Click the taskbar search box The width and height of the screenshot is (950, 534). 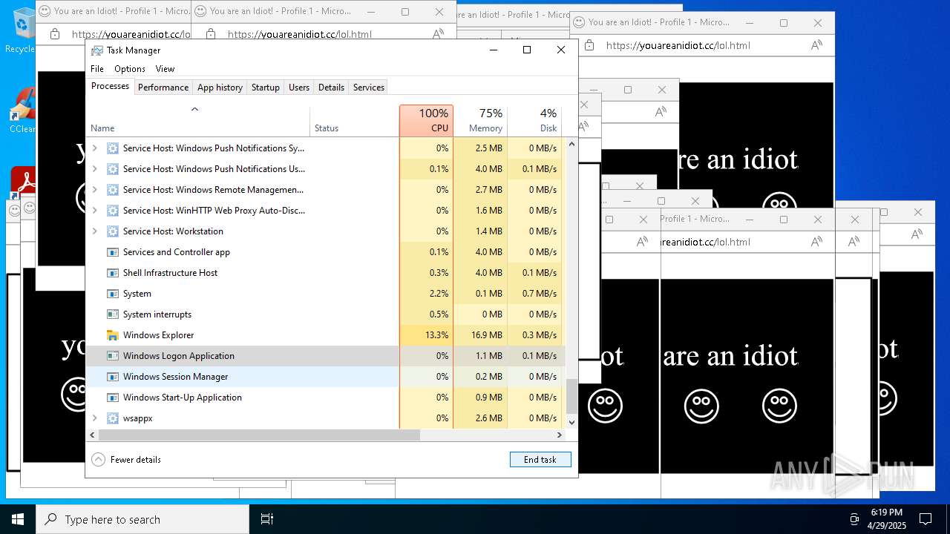[142, 519]
